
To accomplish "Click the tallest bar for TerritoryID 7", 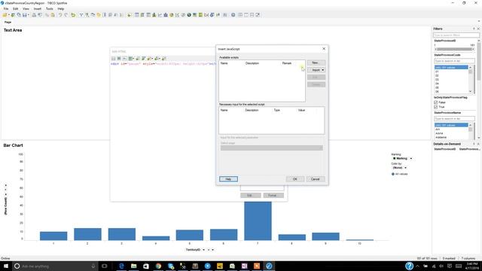I will pos(258,221).
